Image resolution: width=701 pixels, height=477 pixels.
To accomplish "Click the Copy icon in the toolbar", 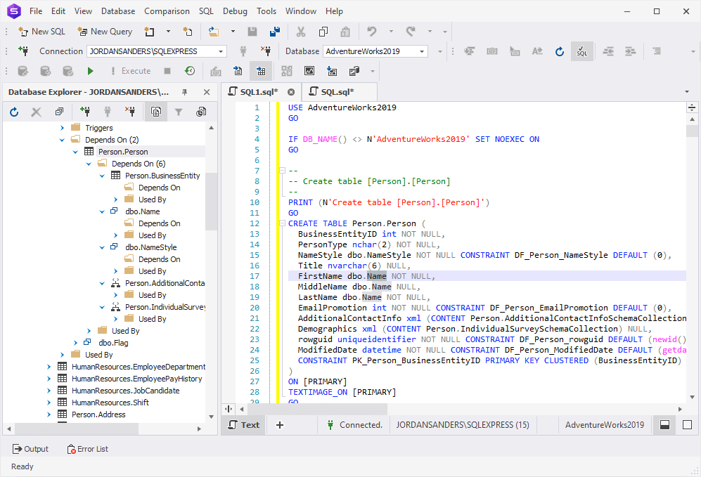I will coord(323,32).
